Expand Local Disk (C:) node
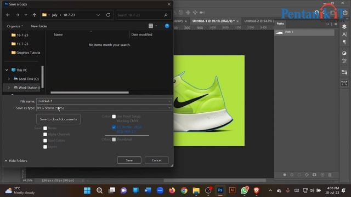The height and width of the screenshot is (197, 351). [9, 79]
